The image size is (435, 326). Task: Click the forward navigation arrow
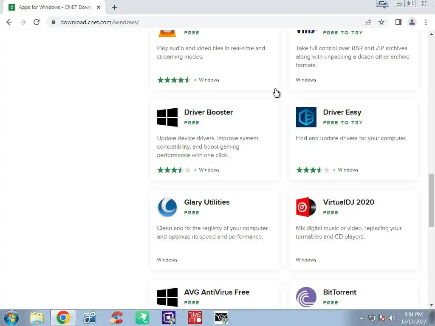coord(23,22)
